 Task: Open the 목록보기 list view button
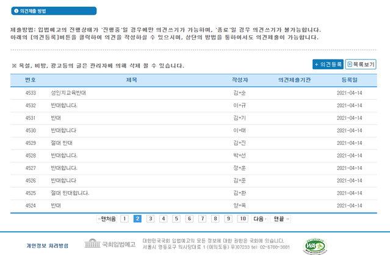361,65
